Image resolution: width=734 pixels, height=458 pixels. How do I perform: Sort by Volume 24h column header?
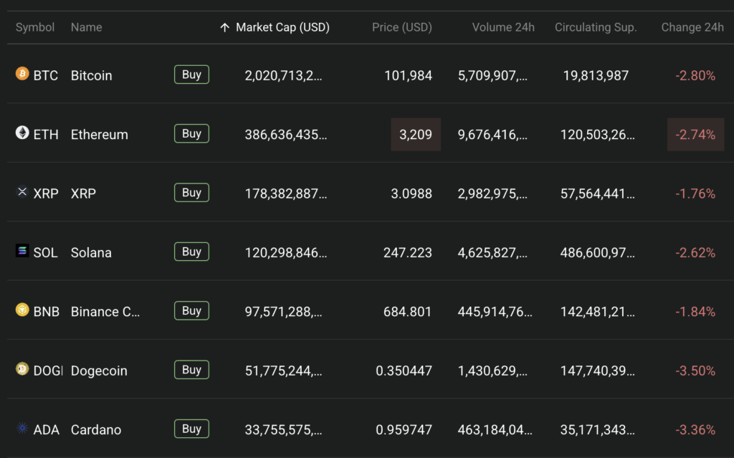click(503, 27)
